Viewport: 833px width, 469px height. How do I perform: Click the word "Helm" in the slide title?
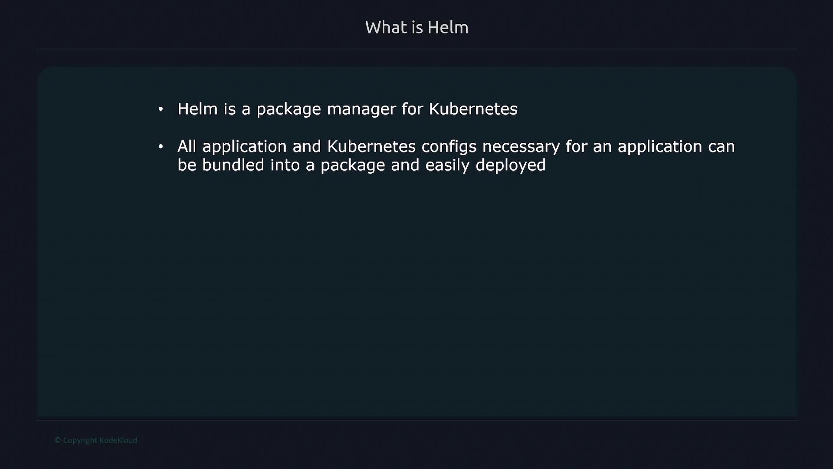tap(448, 27)
